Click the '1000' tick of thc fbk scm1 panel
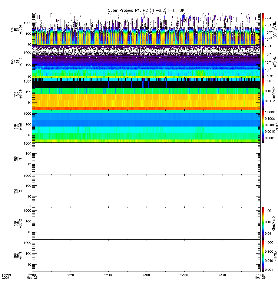278x296 pixels. point(27,243)
